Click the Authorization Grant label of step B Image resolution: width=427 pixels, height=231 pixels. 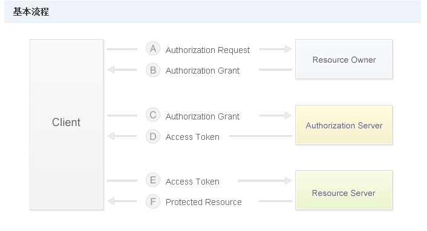[x=203, y=71]
